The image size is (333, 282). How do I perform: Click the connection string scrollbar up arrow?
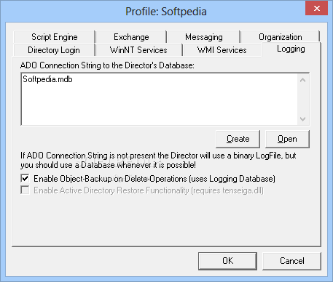tap(302, 80)
